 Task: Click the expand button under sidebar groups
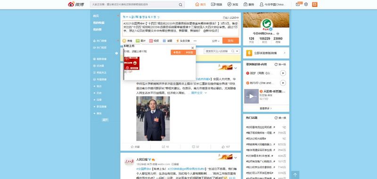coord(105,120)
